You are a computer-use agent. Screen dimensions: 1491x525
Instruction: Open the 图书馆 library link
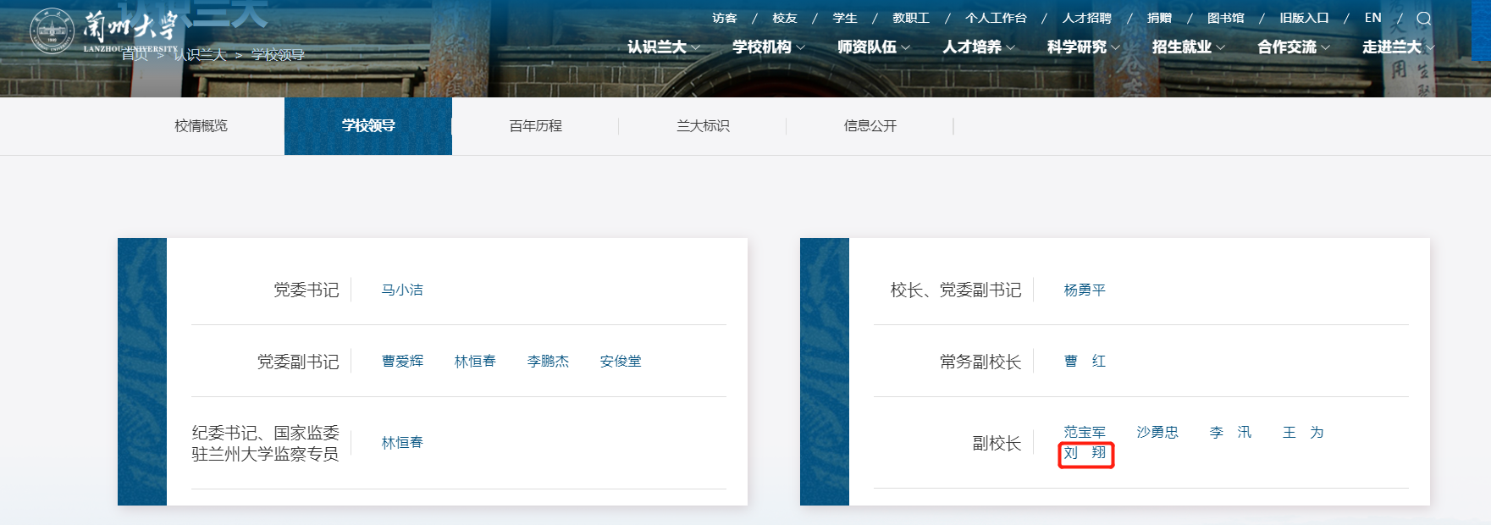(1225, 18)
